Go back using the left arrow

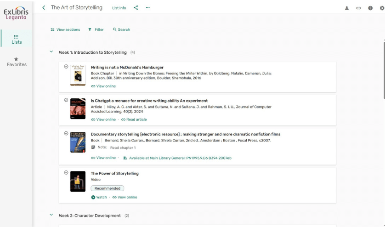44,8
